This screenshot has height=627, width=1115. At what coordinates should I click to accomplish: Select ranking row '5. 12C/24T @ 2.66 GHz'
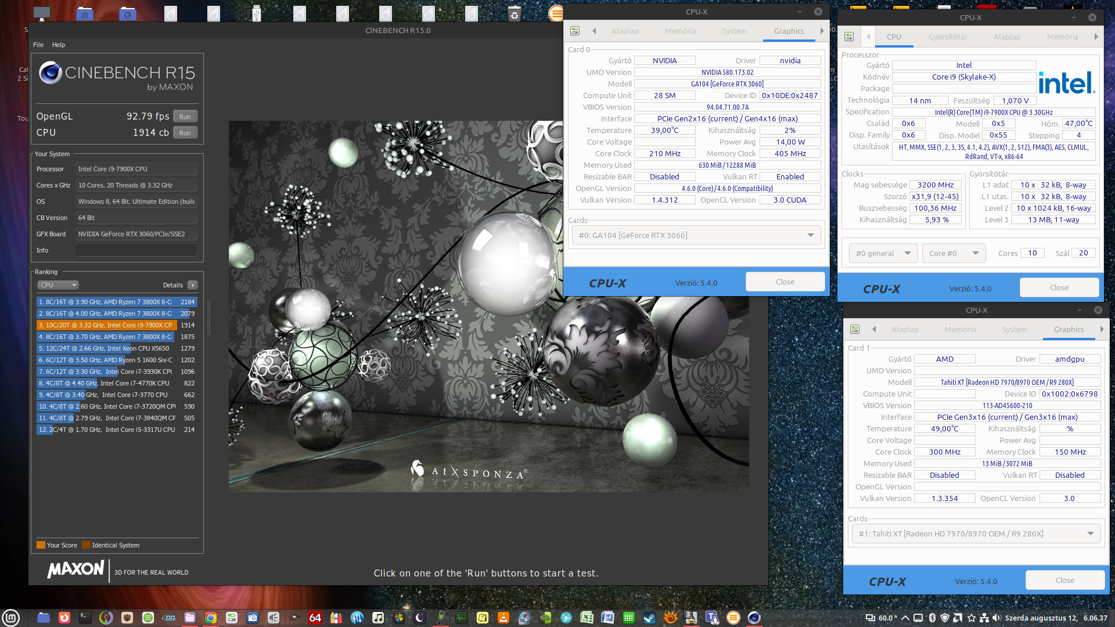[117, 348]
